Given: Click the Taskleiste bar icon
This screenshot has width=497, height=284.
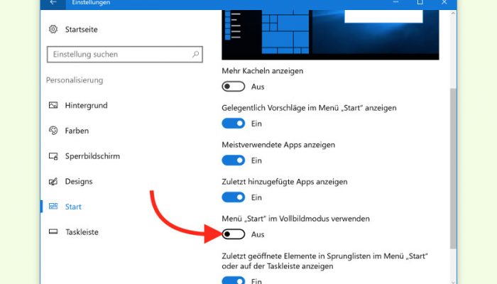Looking at the screenshot, I should (x=53, y=231).
